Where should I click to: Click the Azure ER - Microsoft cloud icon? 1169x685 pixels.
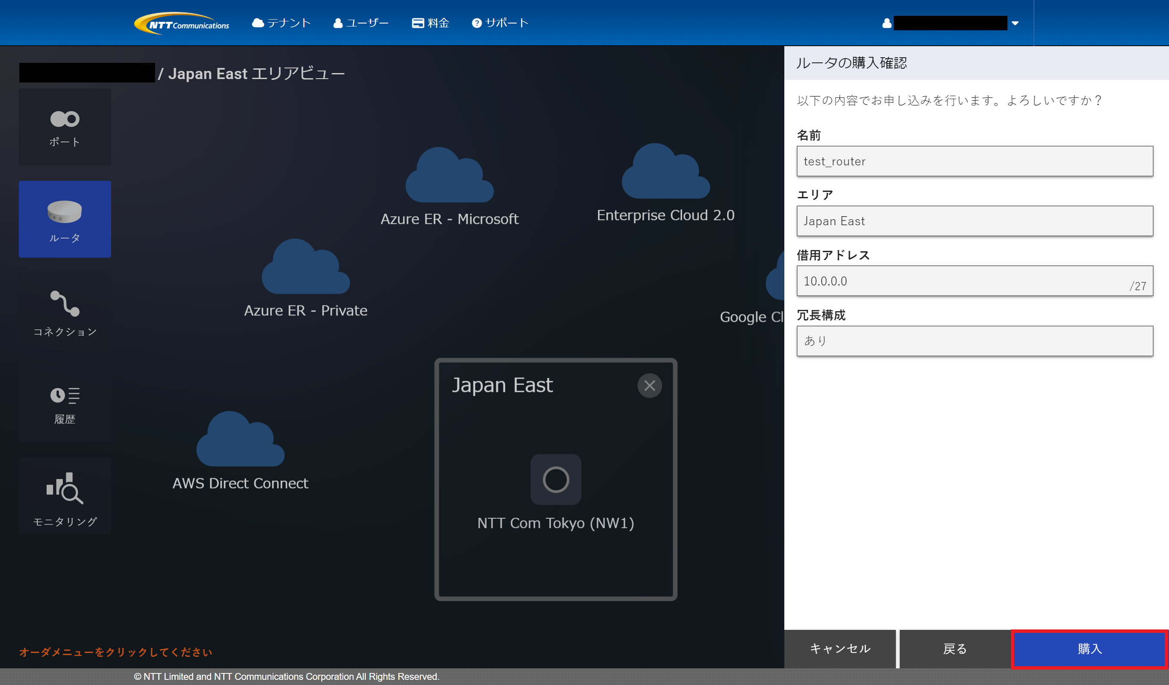coord(449,177)
